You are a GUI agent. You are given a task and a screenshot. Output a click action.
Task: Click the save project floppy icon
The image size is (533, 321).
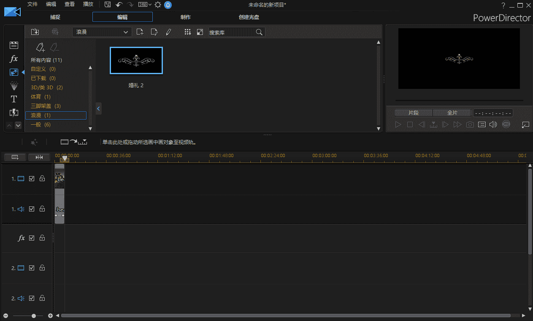[108, 5]
